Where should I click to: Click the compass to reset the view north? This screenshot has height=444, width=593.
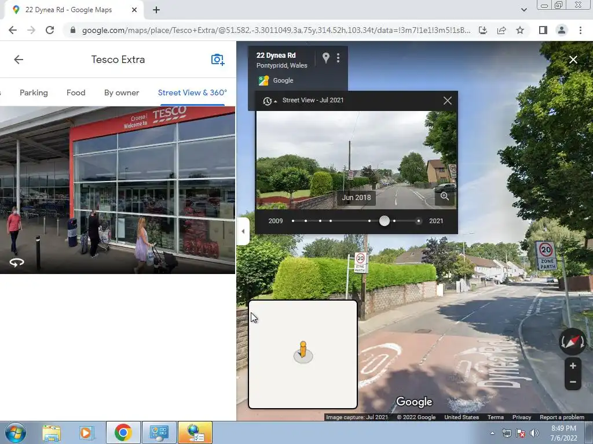click(572, 341)
